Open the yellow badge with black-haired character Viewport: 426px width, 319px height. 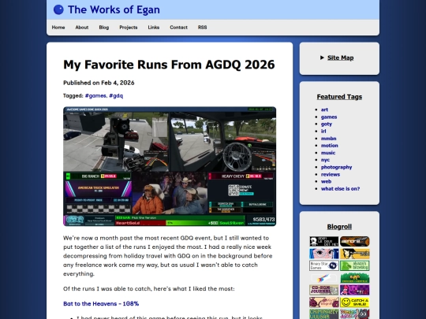point(354,254)
